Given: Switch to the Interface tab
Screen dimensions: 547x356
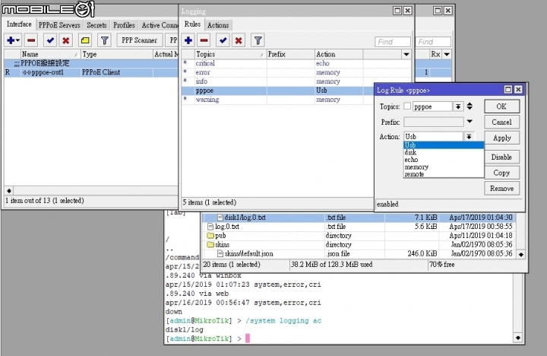Looking at the screenshot, I should coord(19,24).
